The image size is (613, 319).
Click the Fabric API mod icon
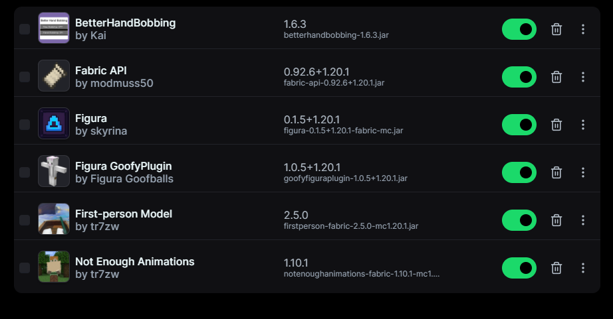click(54, 76)
